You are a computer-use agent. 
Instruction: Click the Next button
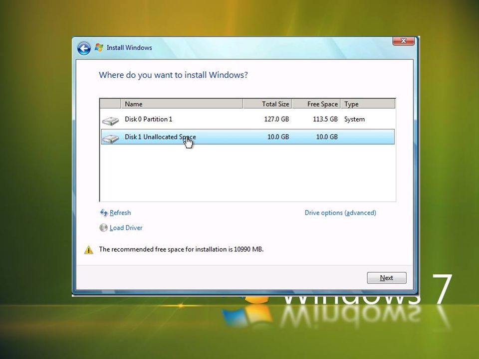click(386, 278)
